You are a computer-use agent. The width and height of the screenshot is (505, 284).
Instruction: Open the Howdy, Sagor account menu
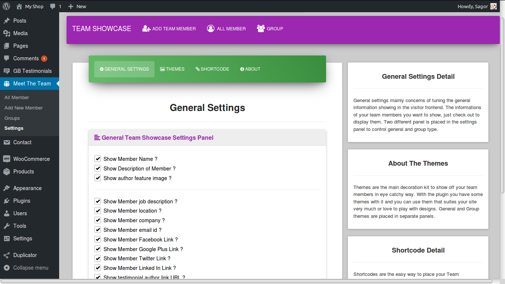(477, 6)
